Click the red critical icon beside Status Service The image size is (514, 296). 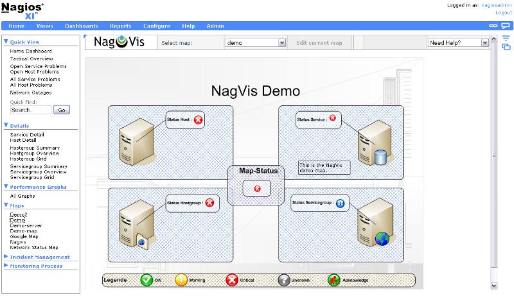coord(333,118)
